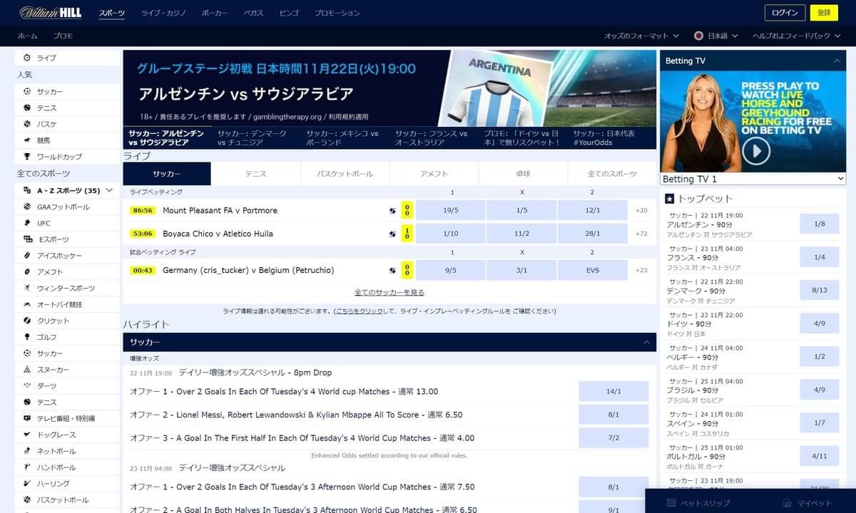Open the オッズのフォーマット dropdown

click(641, 36)
